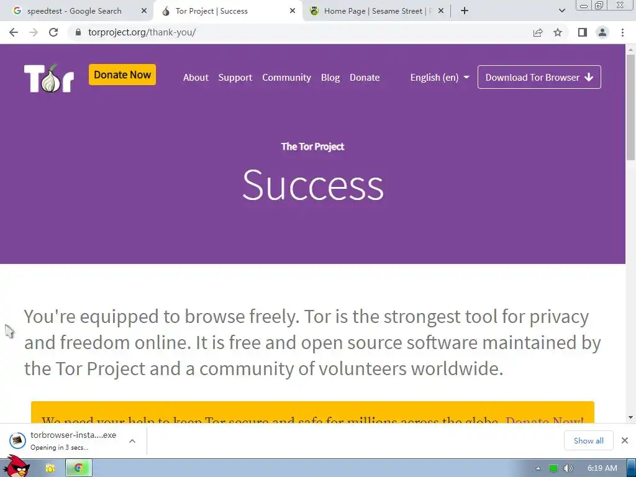Open the Blog nav link
Image resolution: width=636 pixels, height=477 pixels.
(330, 78)
